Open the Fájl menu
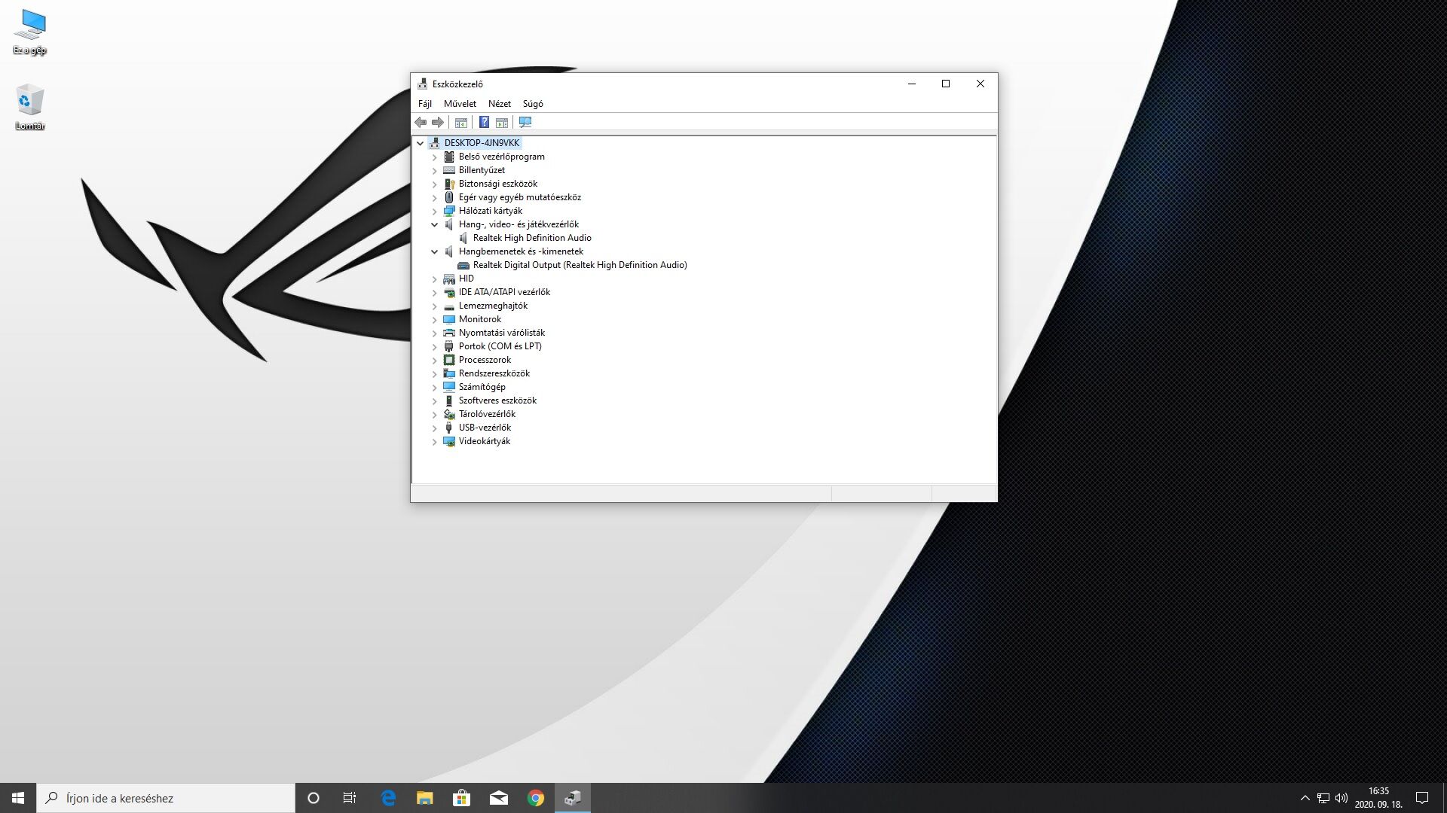 pos(425,104)
